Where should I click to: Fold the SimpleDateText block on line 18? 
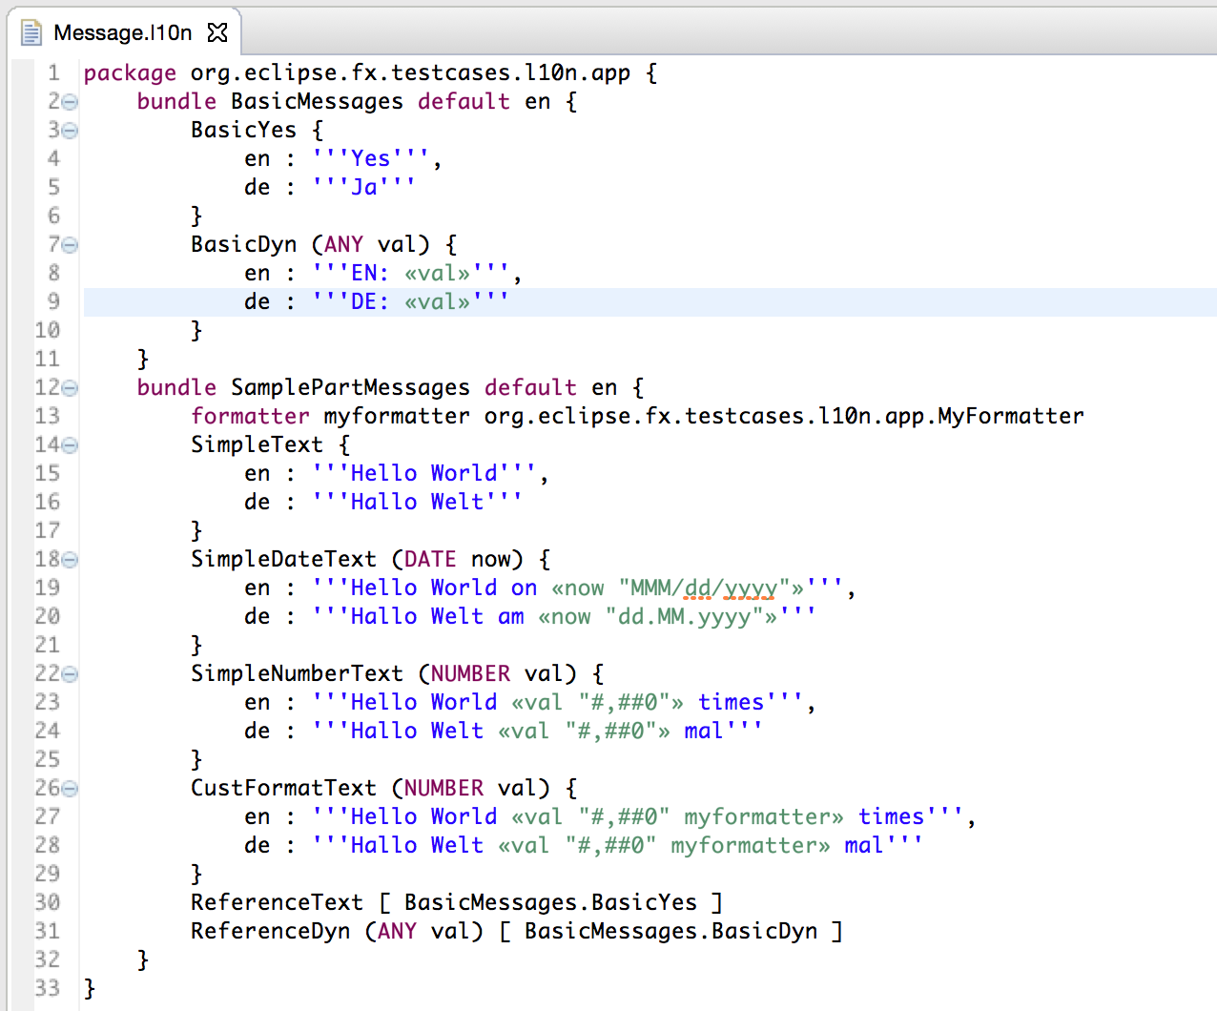tap(70, 560)
